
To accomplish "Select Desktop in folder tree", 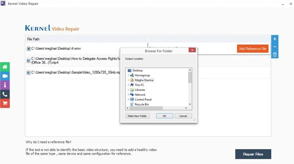I will coord(137,70).
